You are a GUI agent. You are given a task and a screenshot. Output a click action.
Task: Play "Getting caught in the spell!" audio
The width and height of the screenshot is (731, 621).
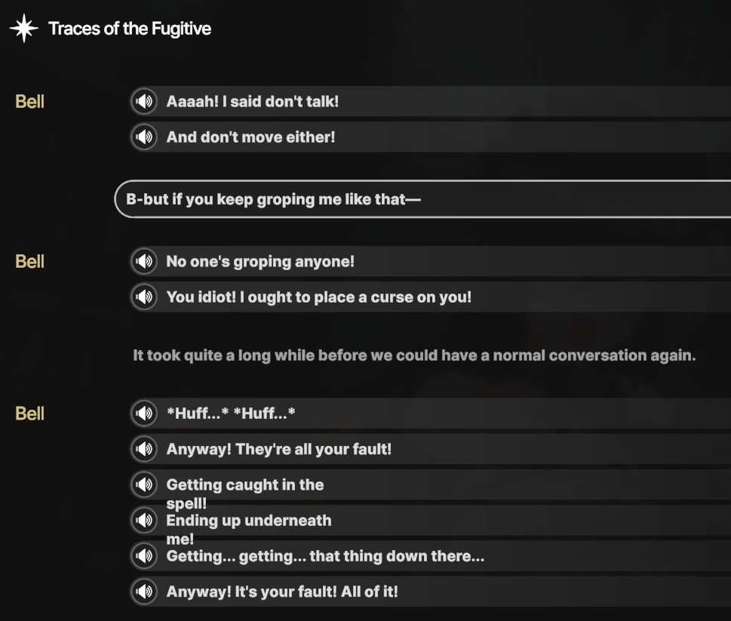tap(143, 484)
